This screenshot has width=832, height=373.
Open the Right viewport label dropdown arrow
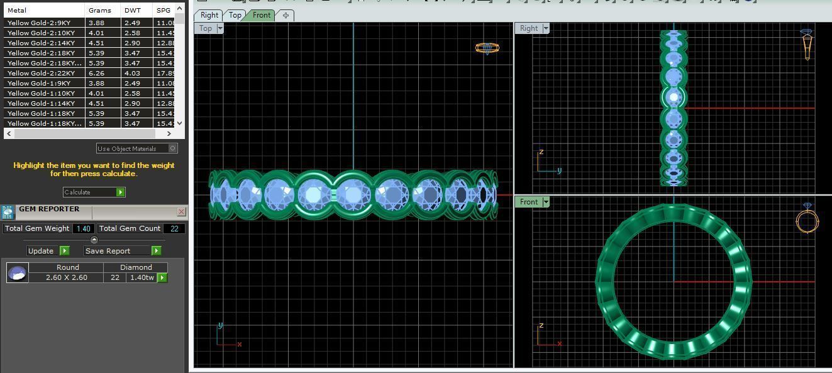[x=546, y=28]
